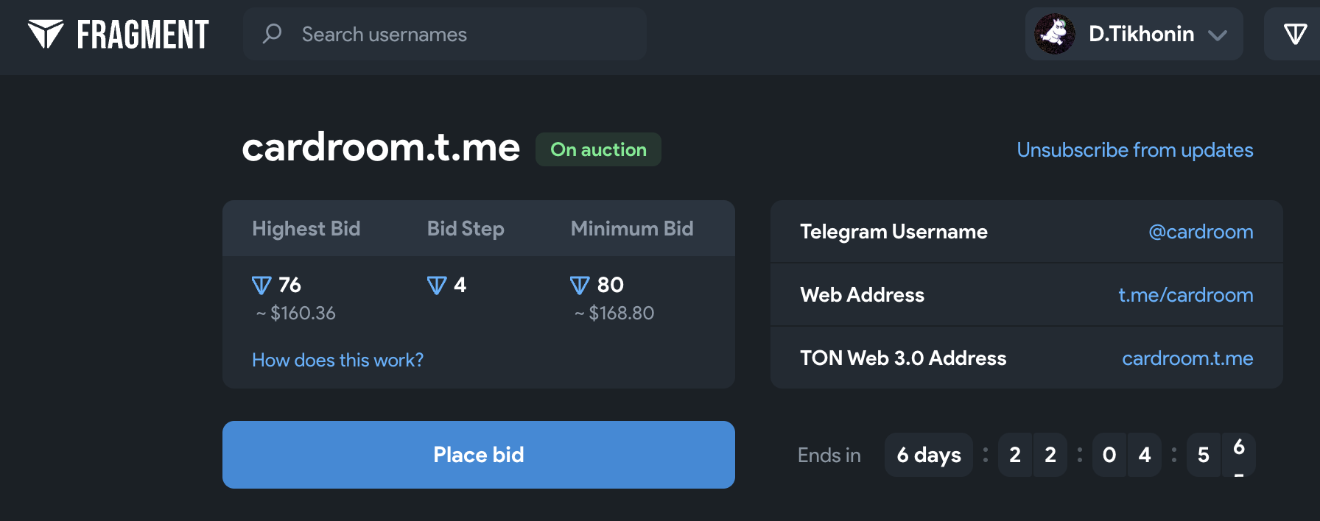Click the Minimum Bid column header

click(x=632, y=229)
